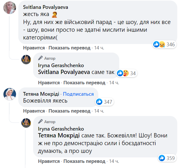
Task: Click Тетяна Мокріді's avatar
Action: click(x=9, y=94)
